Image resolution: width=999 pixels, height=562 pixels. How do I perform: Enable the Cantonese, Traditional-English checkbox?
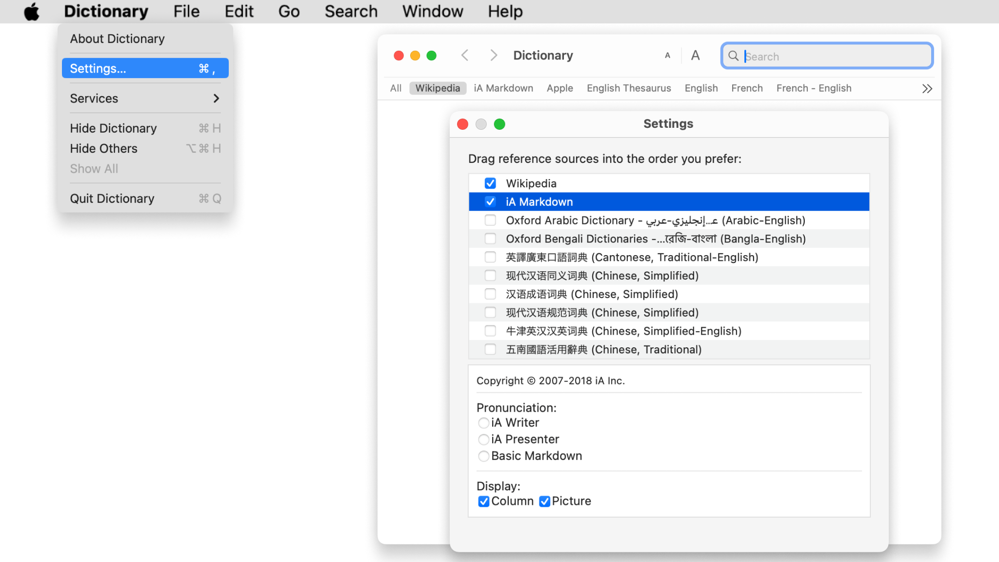(x=490, y=257)
